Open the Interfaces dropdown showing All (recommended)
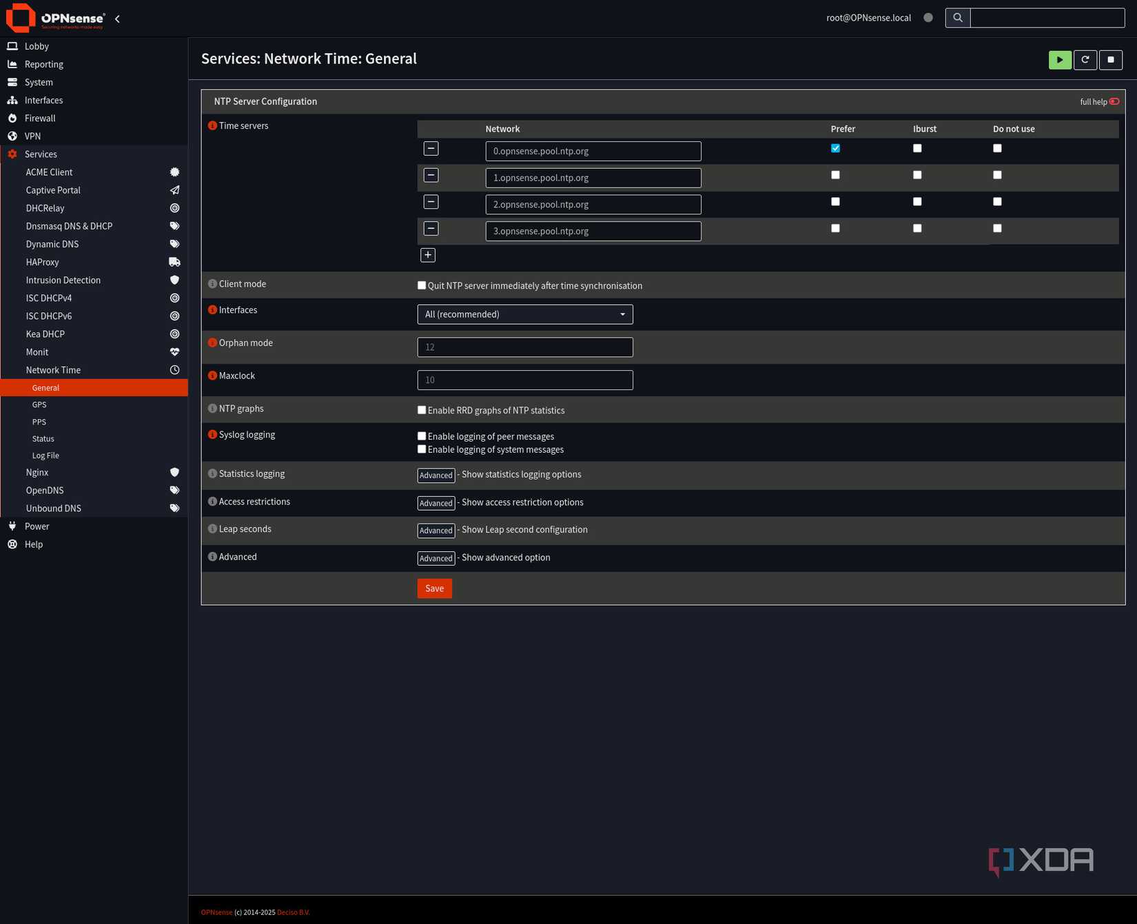Image resolution: width=1137 pixels, height=924 pixels. 524,314
